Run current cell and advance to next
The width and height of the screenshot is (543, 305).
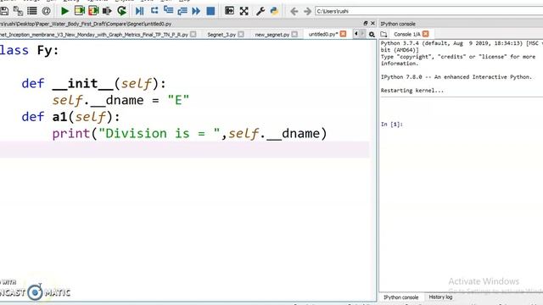(93, 11)
